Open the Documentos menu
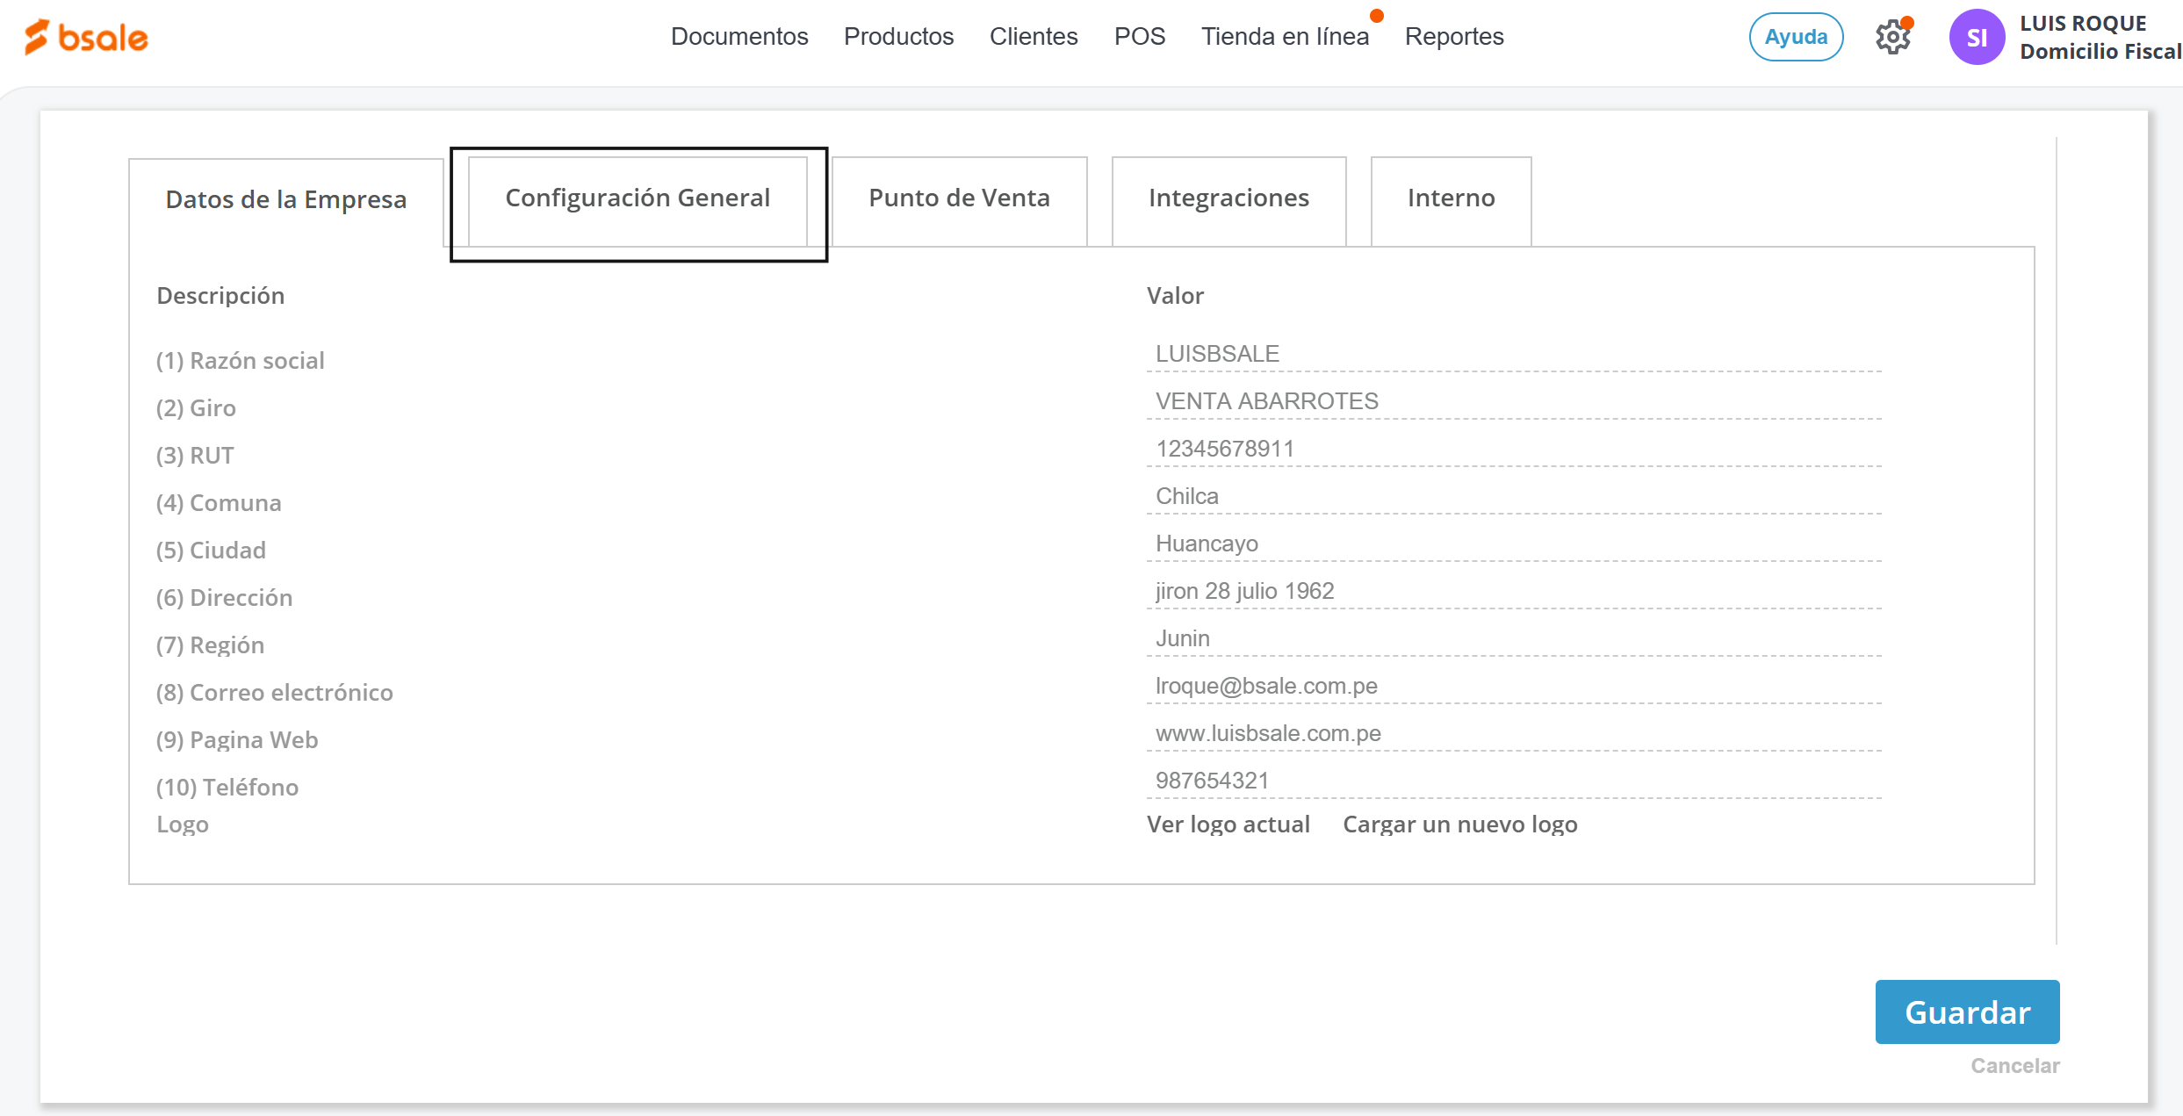The height and width of the screenshot is (1116, 2183). coord(738,37)
